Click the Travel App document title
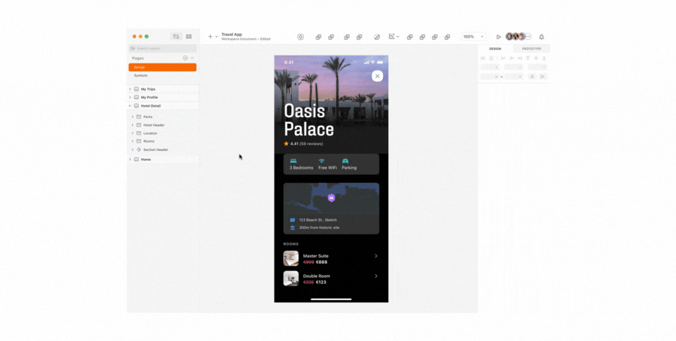This screenshot has height=341, width=676. point(232,34)
